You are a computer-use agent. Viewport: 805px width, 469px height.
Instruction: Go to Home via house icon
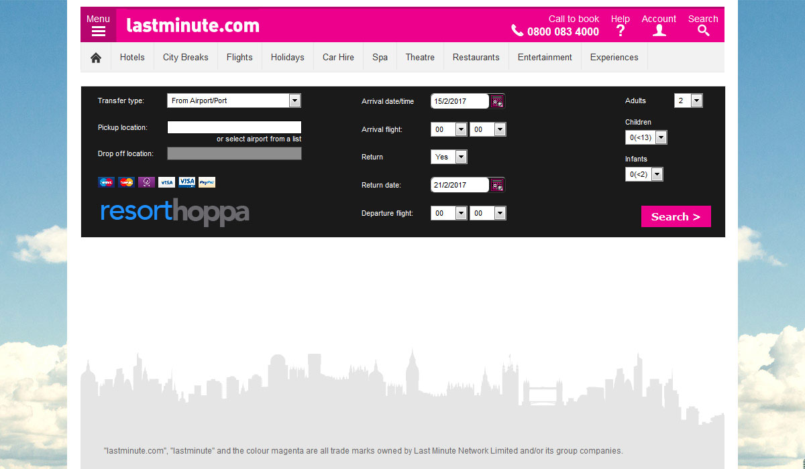click(x=96, y=58)
